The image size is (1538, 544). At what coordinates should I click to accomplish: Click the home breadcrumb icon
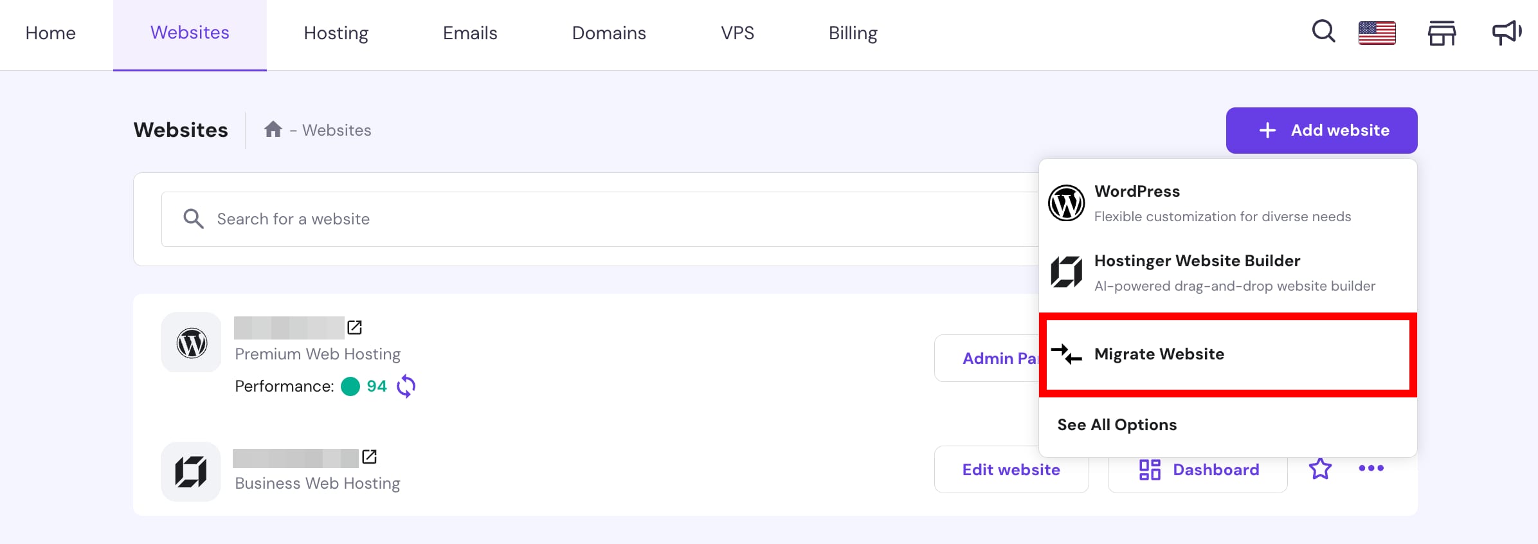tap(273, 129)
